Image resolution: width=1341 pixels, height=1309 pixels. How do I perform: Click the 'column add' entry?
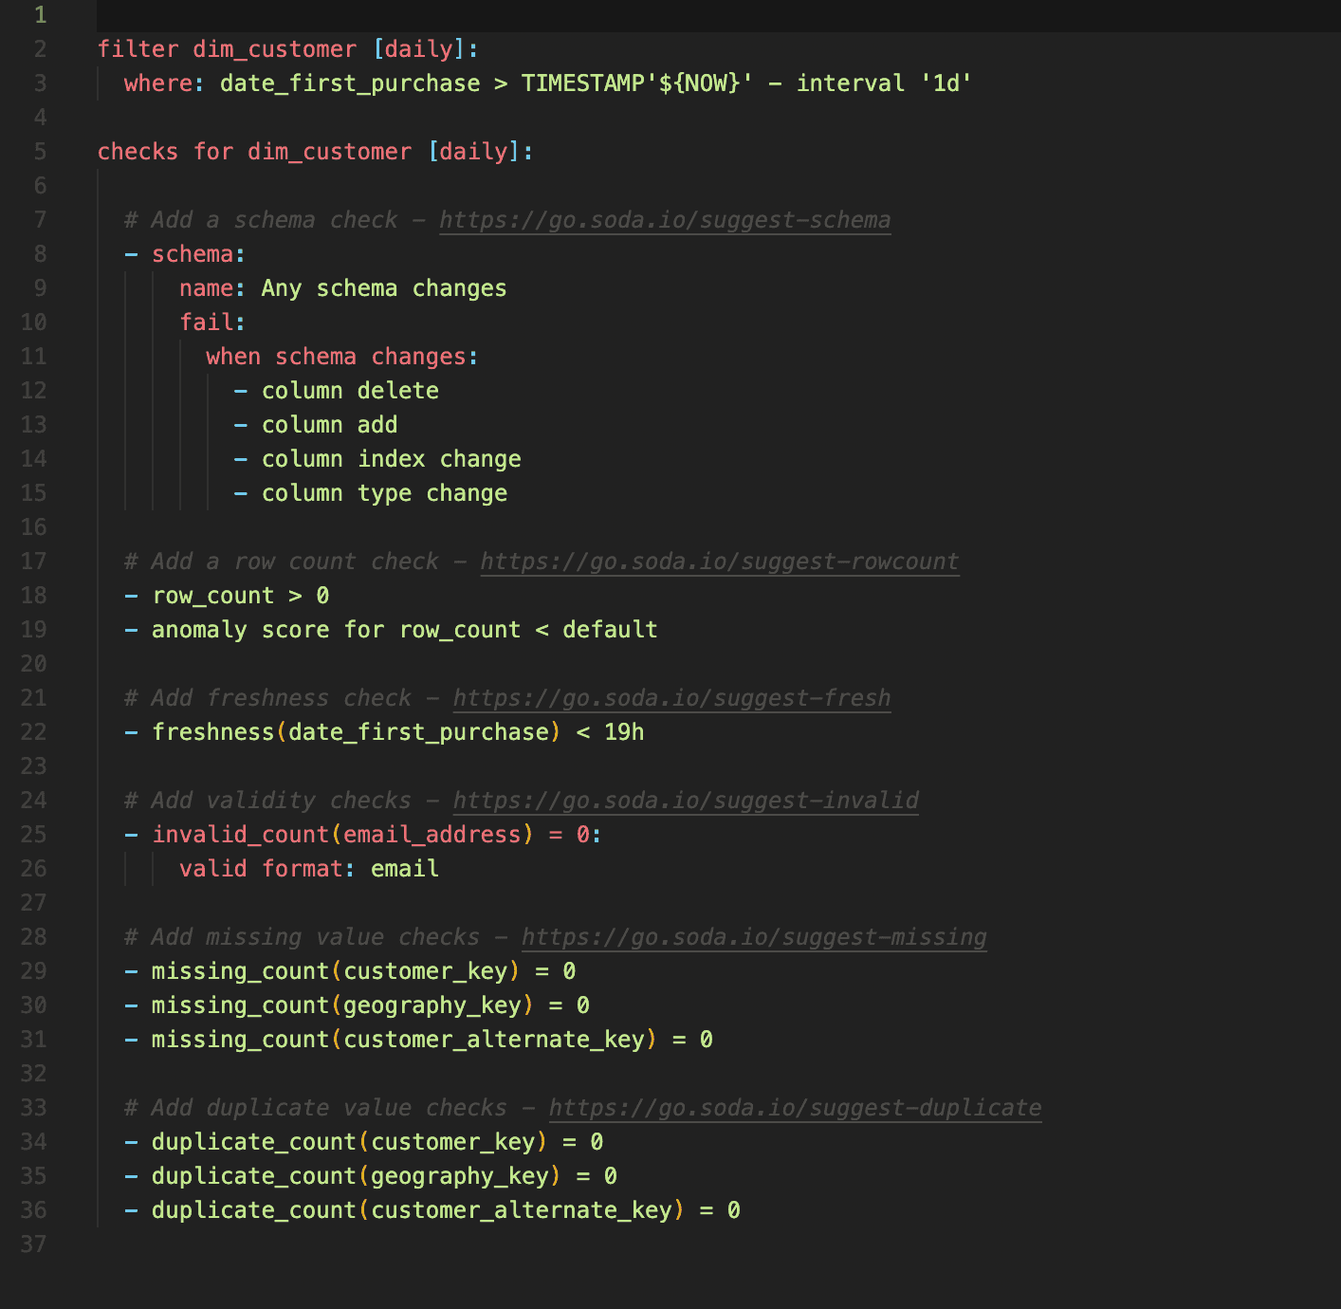coord(329,425)
